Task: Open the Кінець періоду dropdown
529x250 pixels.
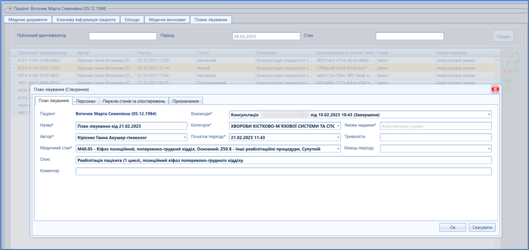Action: 489,149
